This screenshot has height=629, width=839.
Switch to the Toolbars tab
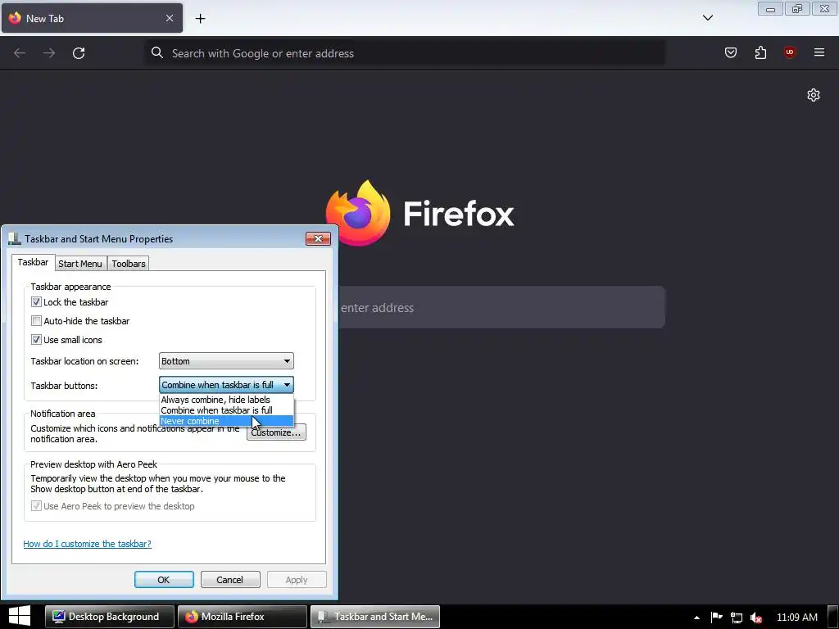tap(129, 264)
